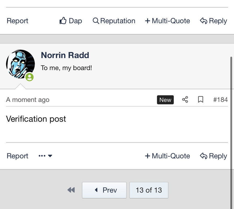Toggle Multi-Quote on post #184
This screenshot has height=209, width=234.
tap(167, 156)
